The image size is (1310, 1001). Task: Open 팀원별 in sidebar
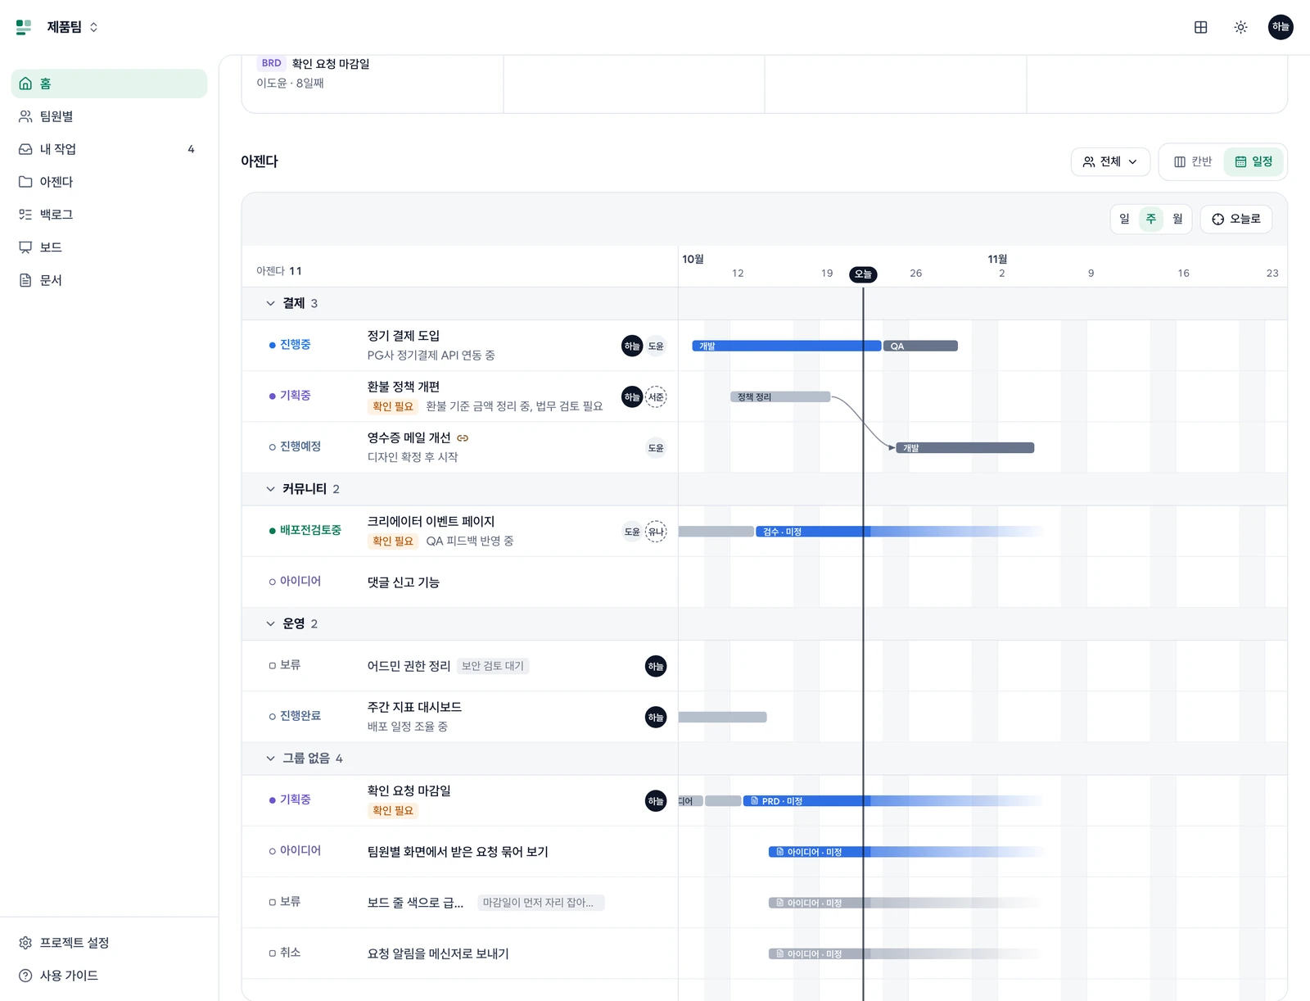click(109, 116)
